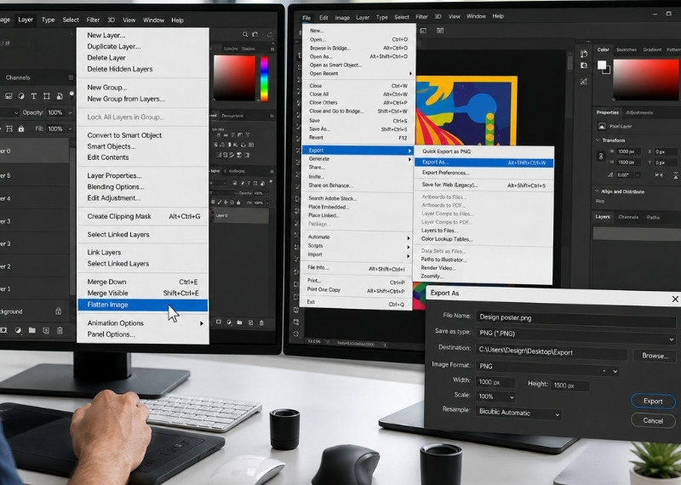Click the Export button in Export As dialog

(653, 402)
